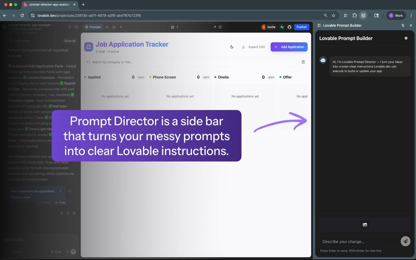Click the Restore button
Screen dimensions: 416x260
point(45,202)
